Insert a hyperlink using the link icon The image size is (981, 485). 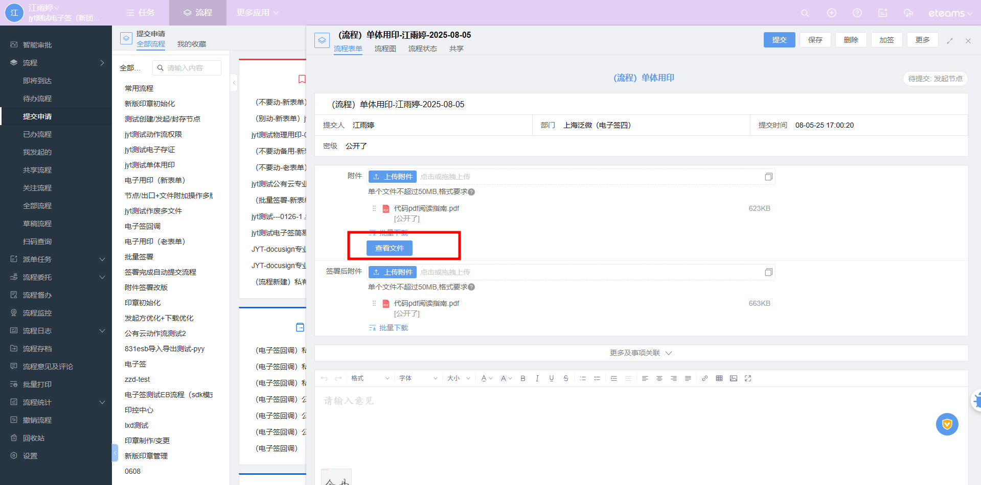705,378
